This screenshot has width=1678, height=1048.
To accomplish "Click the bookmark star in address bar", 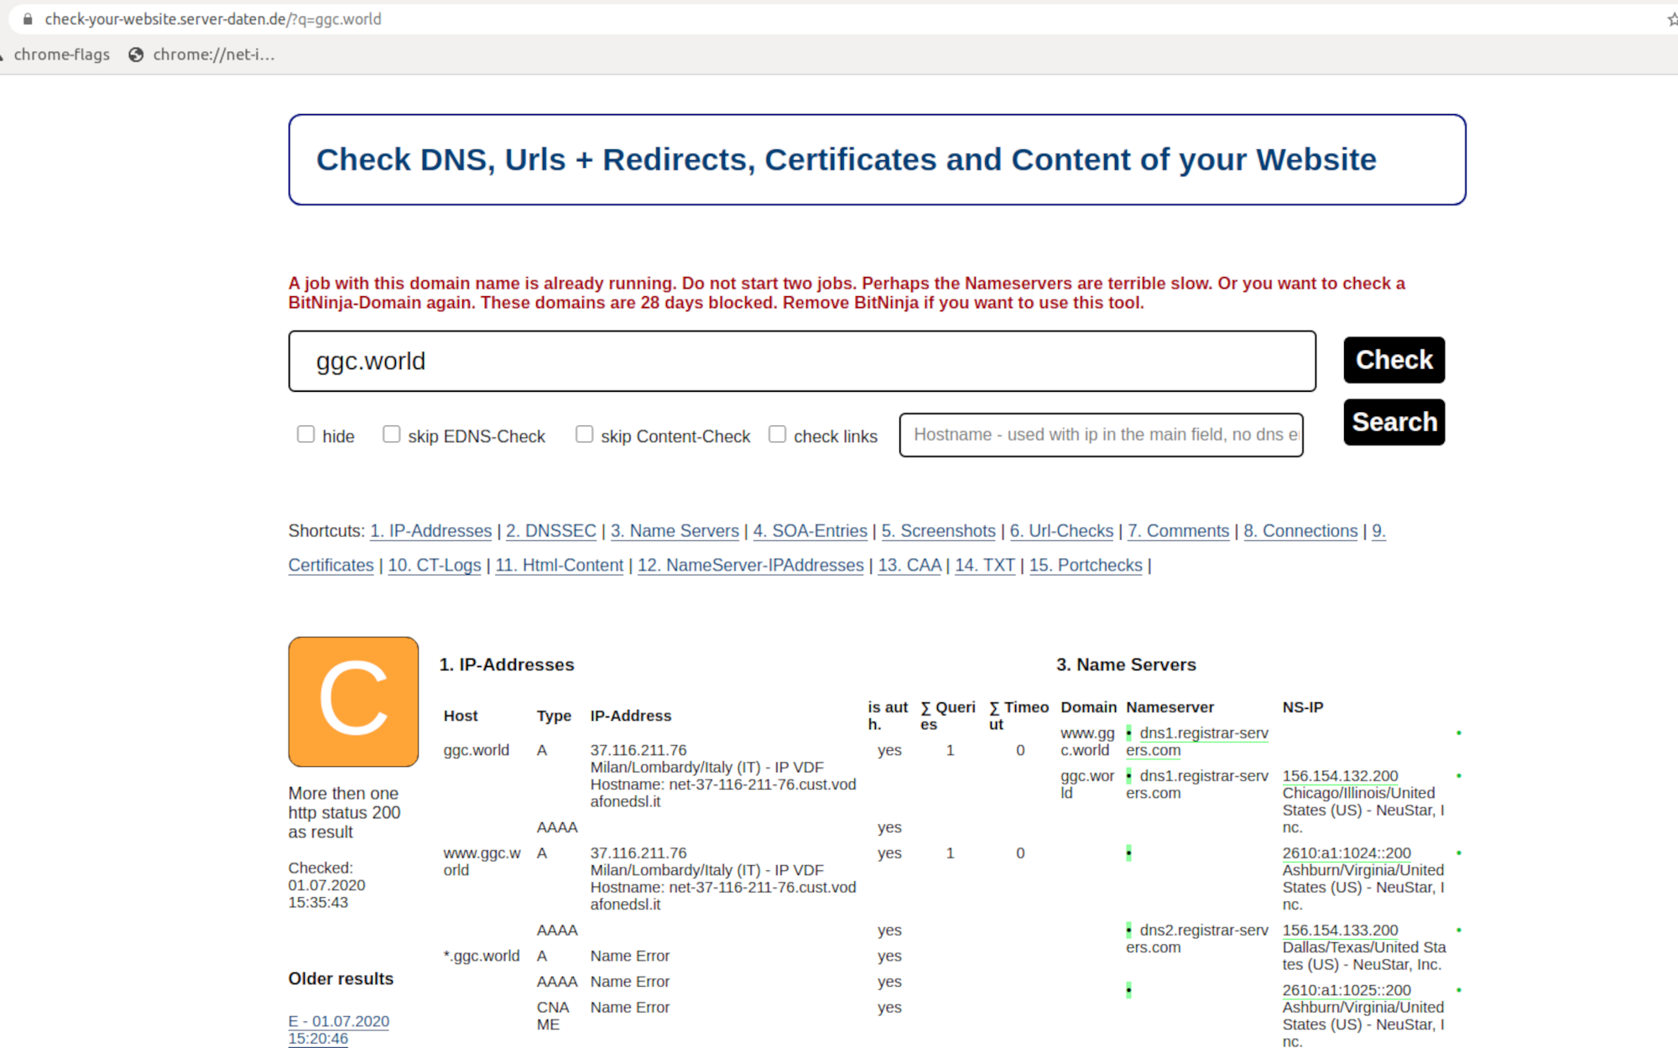I will click(x=1672, y=18).
